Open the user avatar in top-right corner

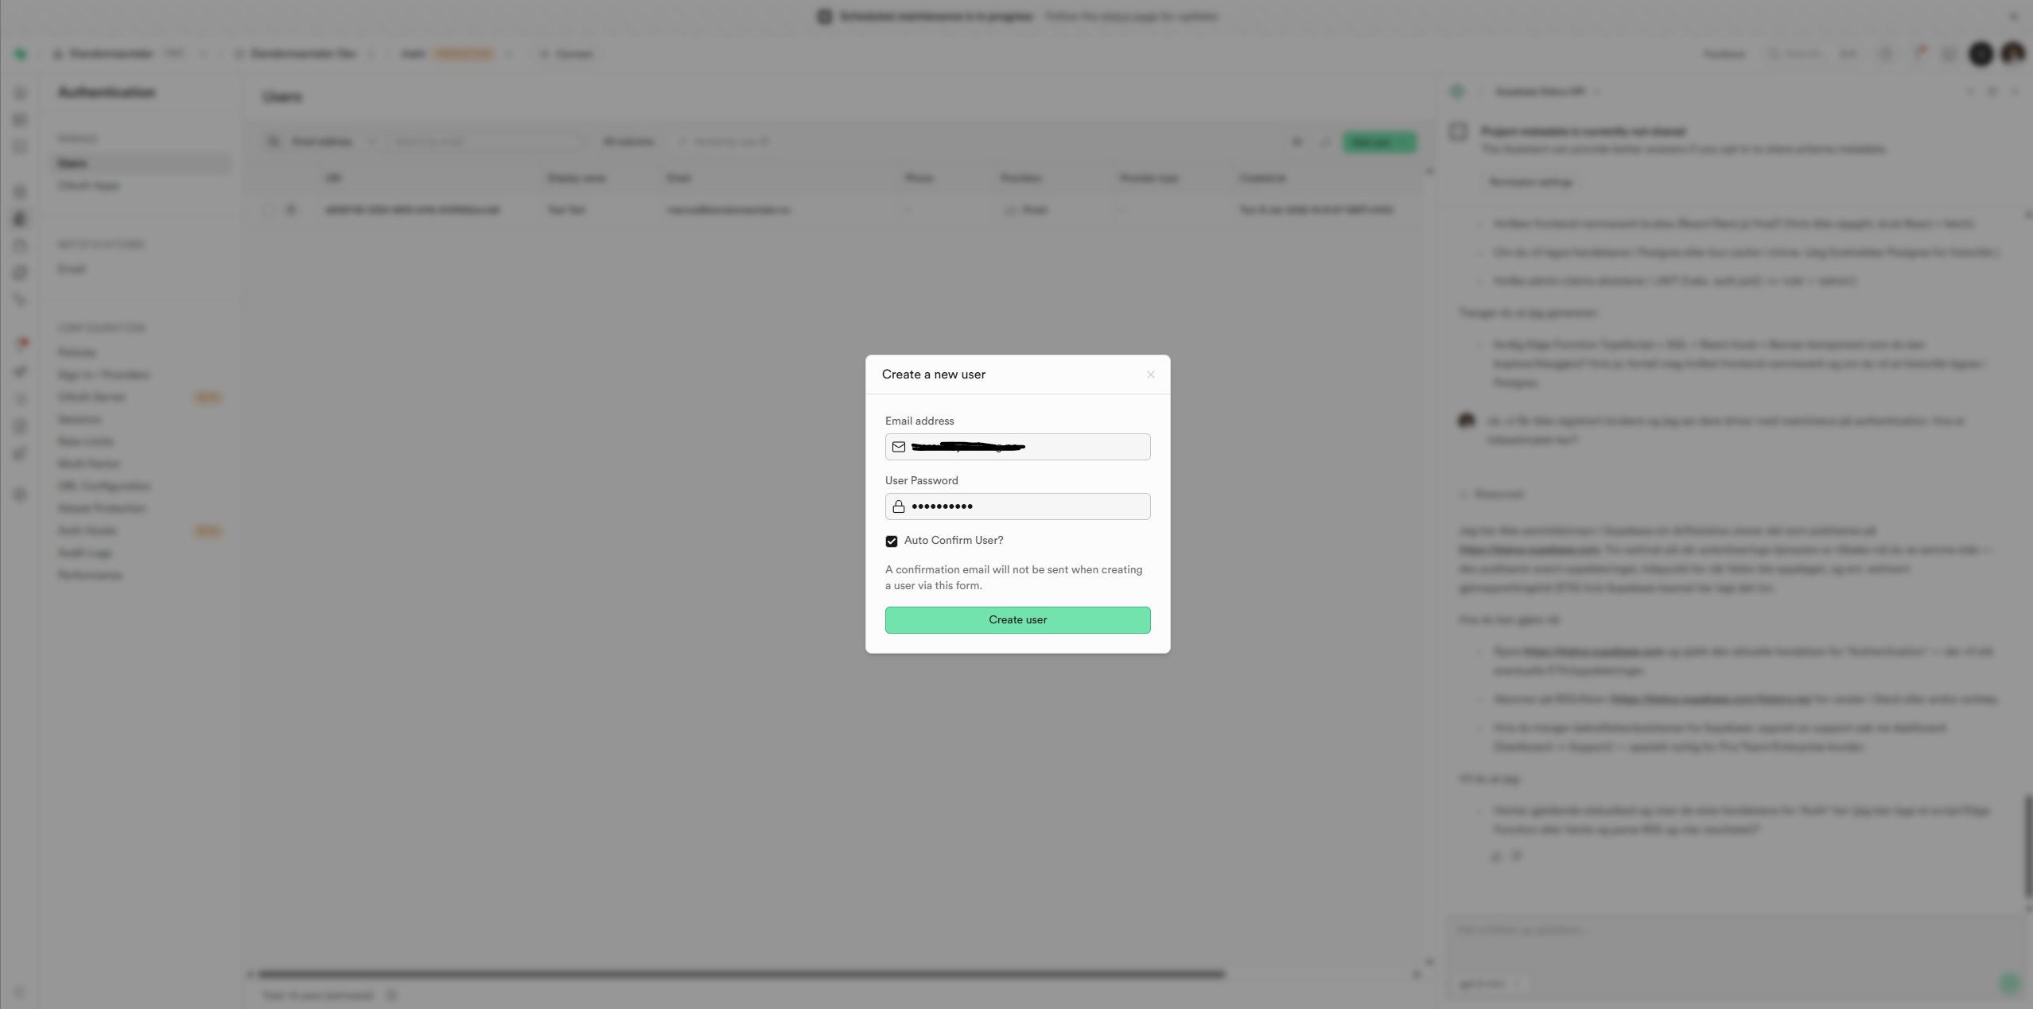tap(2013, 53)
